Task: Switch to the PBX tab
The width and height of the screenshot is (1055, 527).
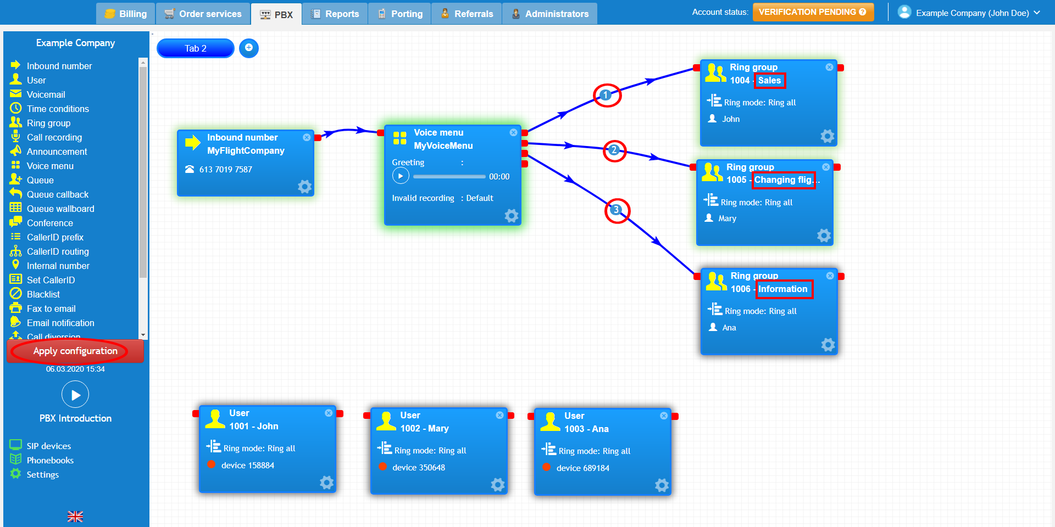Action: (x=276, y=14)
